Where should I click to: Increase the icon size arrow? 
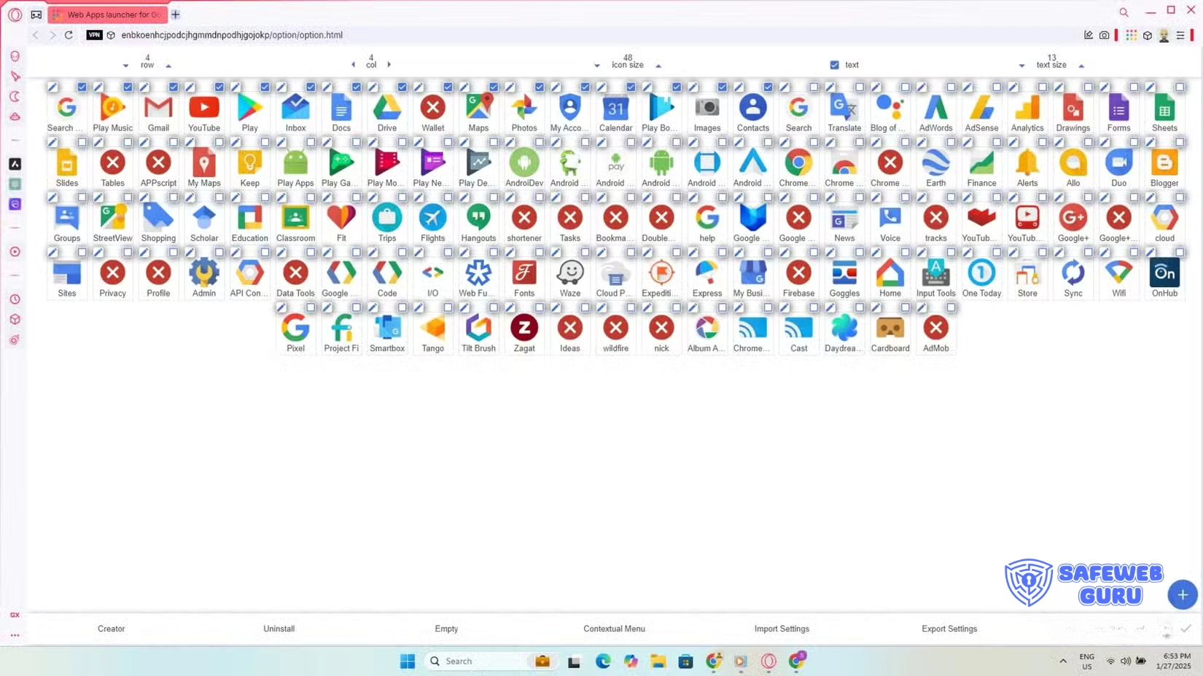pyautogui.click(x=658, y=66)
